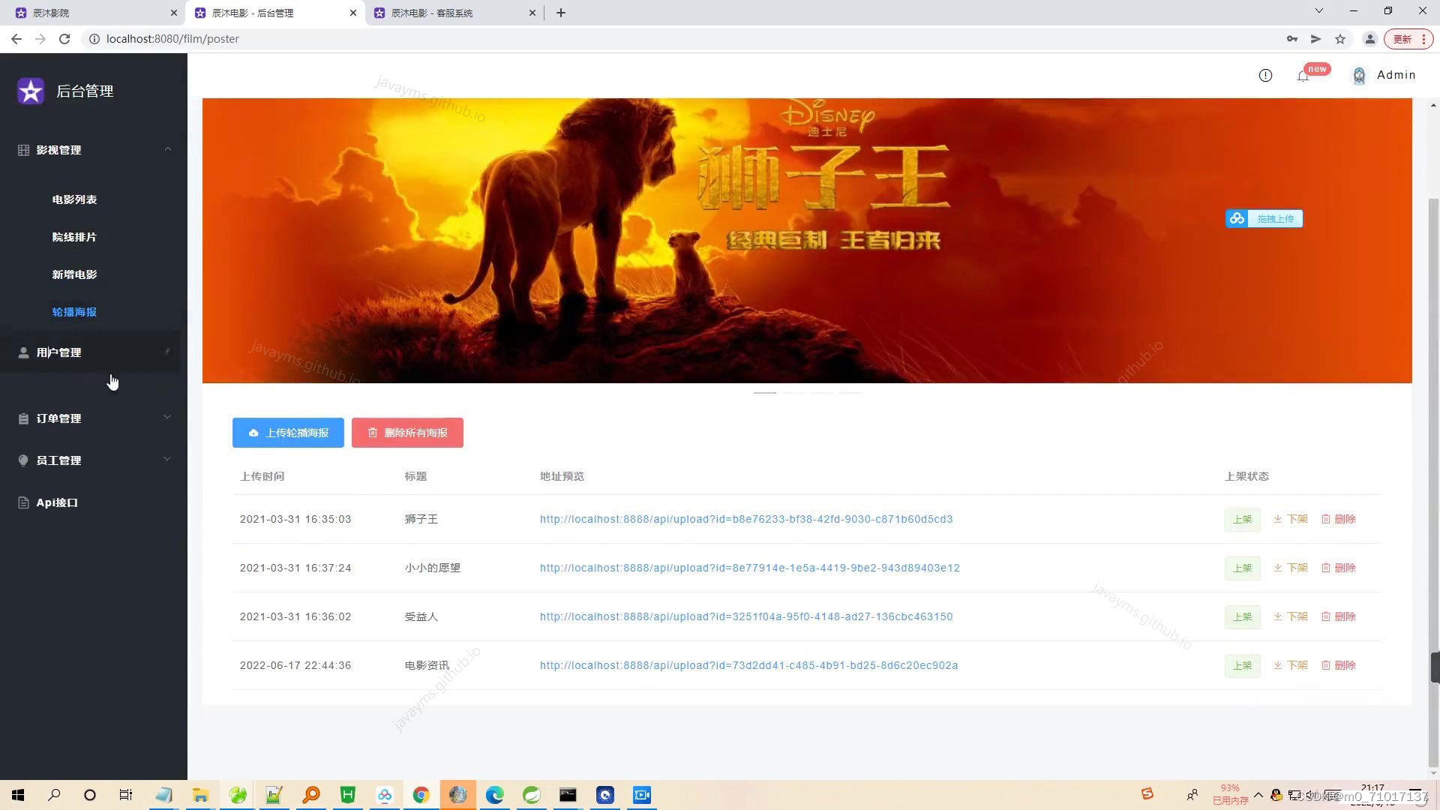Screen dimensions: 1440x810
Task: Click the info circle icon in header
Action: click(1265, 75)
